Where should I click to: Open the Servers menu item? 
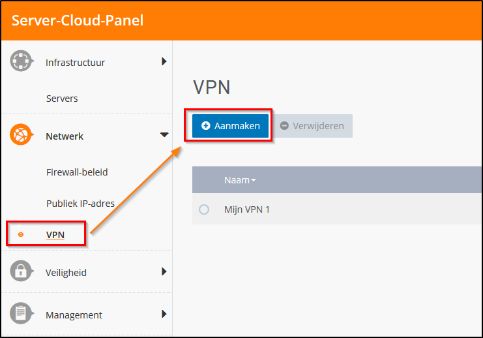point(62,99)
